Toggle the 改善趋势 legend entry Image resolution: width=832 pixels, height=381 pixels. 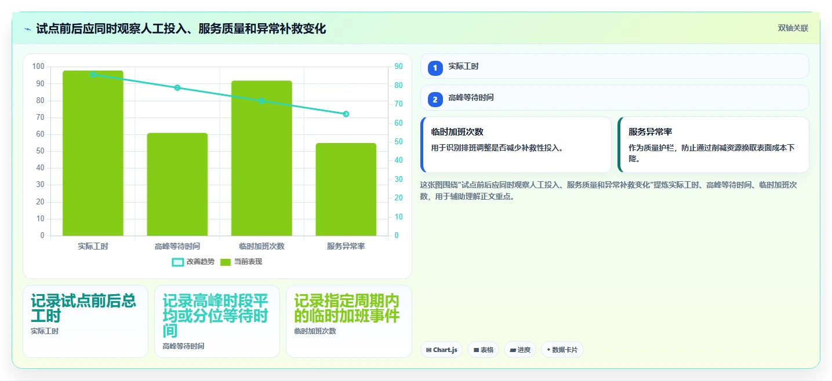point(193,262)
